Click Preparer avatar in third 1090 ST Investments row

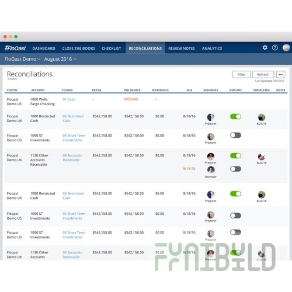click(211, 234)
